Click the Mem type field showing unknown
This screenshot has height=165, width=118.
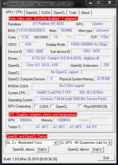pos(102,31)
